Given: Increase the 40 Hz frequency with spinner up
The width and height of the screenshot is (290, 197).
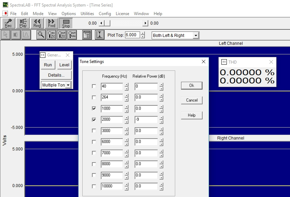Looking at the screenshot, I should pyautogui.click(x=126, y=84).
